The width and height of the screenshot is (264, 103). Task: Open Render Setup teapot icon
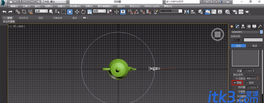point(235,12)
